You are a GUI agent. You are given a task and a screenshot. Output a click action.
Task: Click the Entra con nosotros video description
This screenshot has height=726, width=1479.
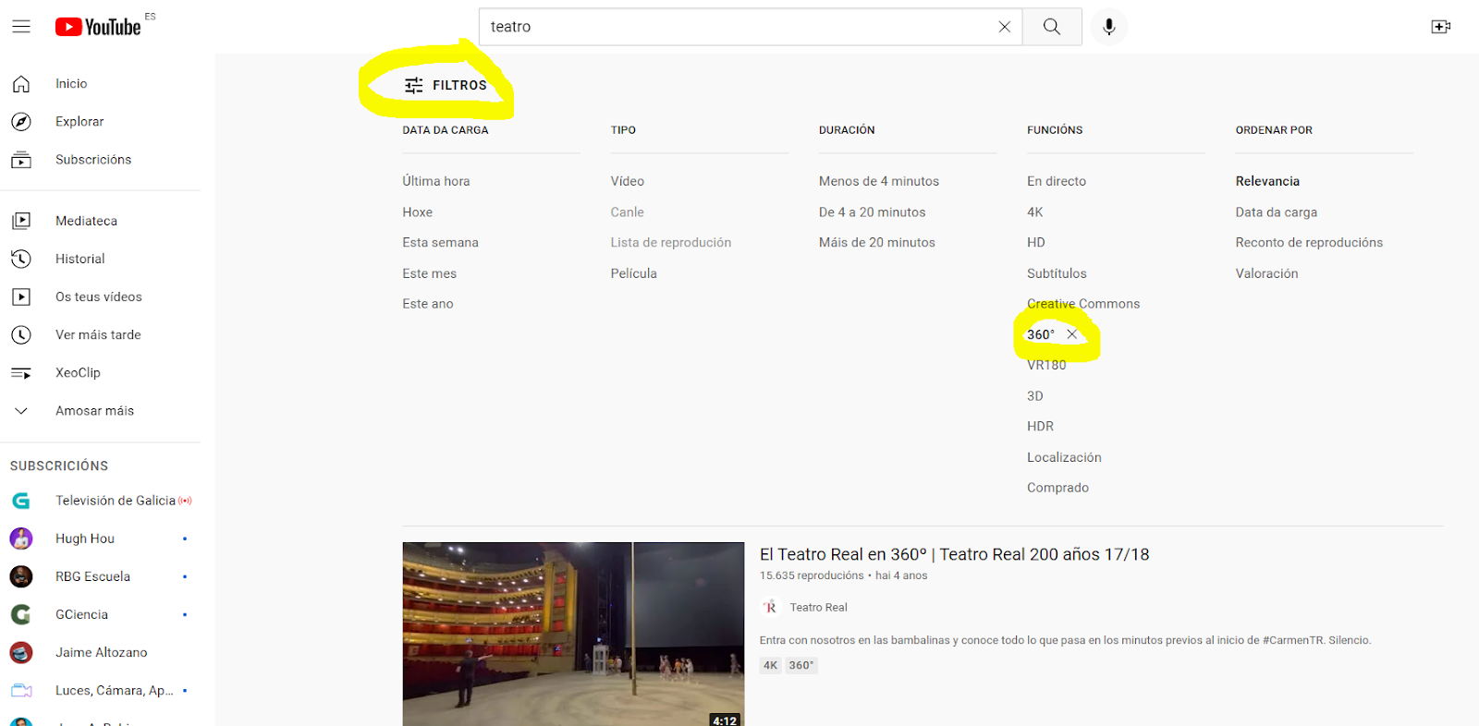click(1065, 640)
